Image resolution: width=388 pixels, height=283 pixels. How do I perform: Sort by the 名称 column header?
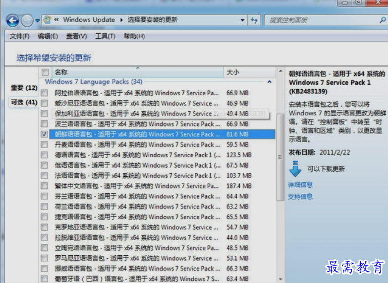pos(138,72)
